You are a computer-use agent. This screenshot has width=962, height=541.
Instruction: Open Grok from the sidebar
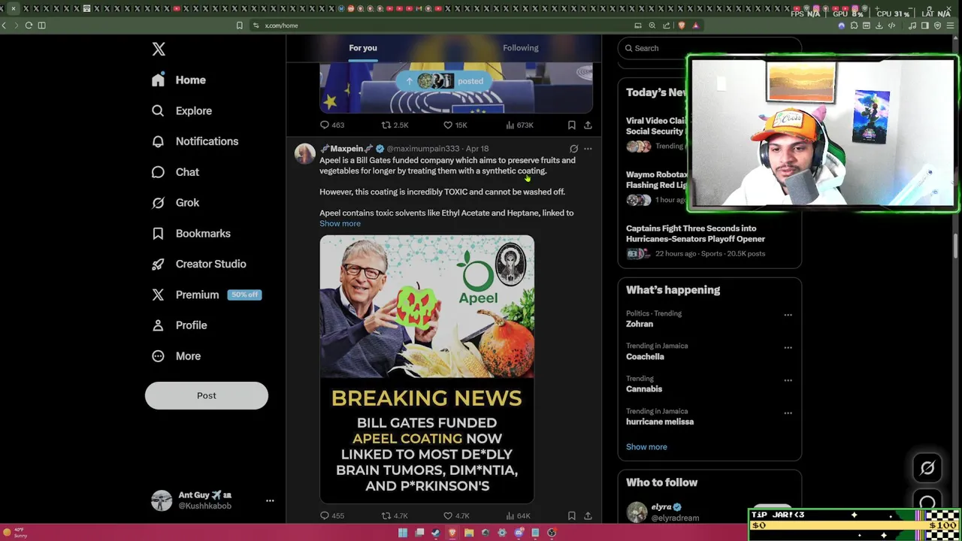pyautogui.click(x=175, y=203)
